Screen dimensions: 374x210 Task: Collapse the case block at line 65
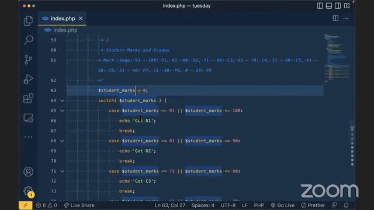62,111
